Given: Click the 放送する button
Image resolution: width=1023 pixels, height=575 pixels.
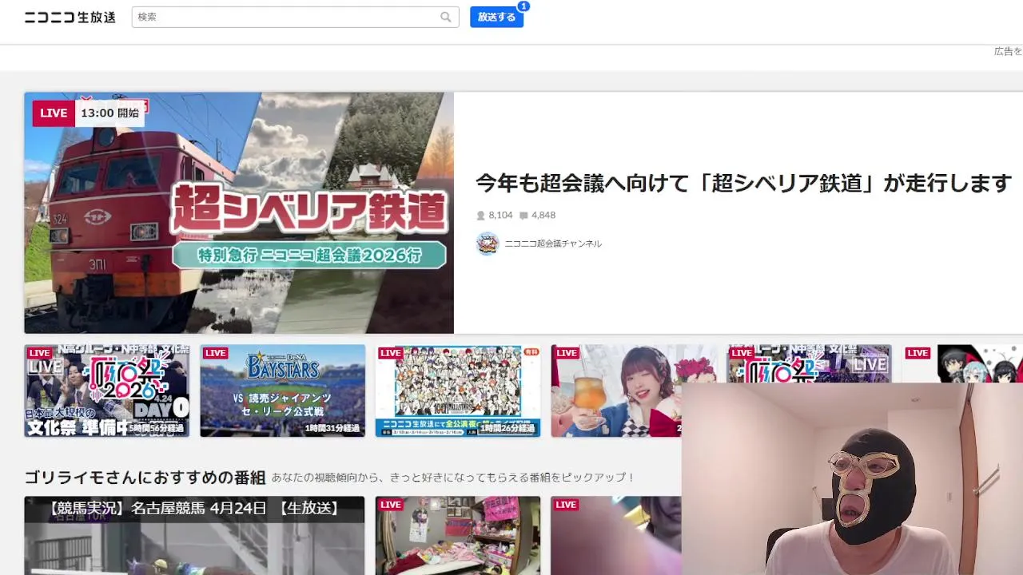Looking at the screenshot, I should [496, 17].
